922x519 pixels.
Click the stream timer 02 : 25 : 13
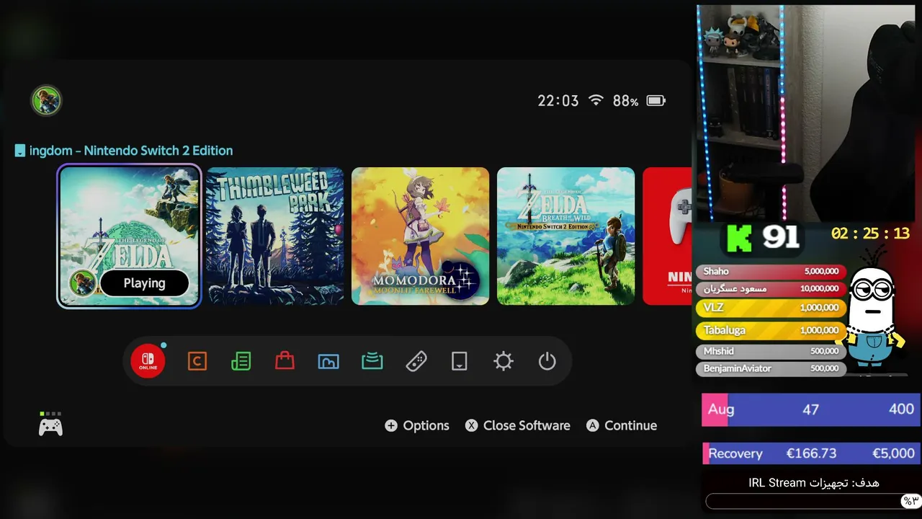(870, 234)
